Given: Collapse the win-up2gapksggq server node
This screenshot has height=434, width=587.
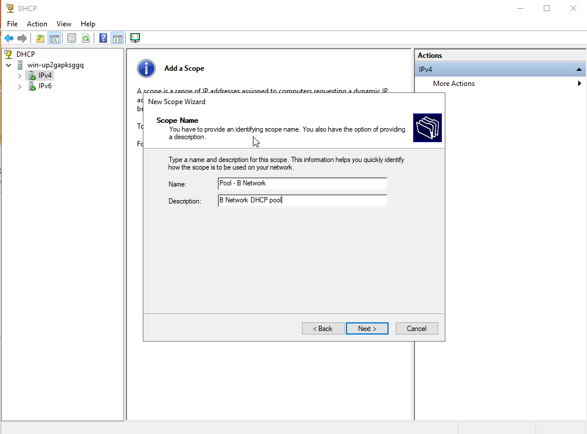Looking at the screenshot, I should coord(9,66).
